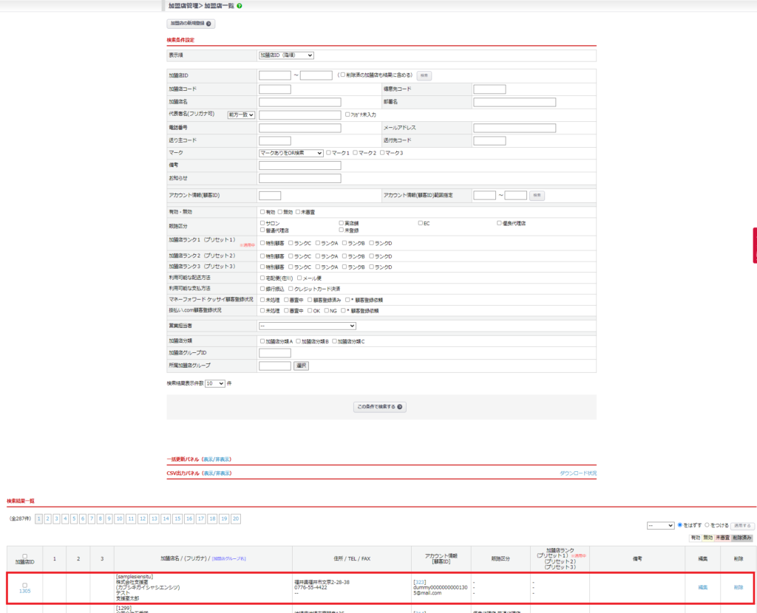Open the ダウンロード状況 link
Image resolution: width=757 pixels, height=613 pixels.
[577, 473]
